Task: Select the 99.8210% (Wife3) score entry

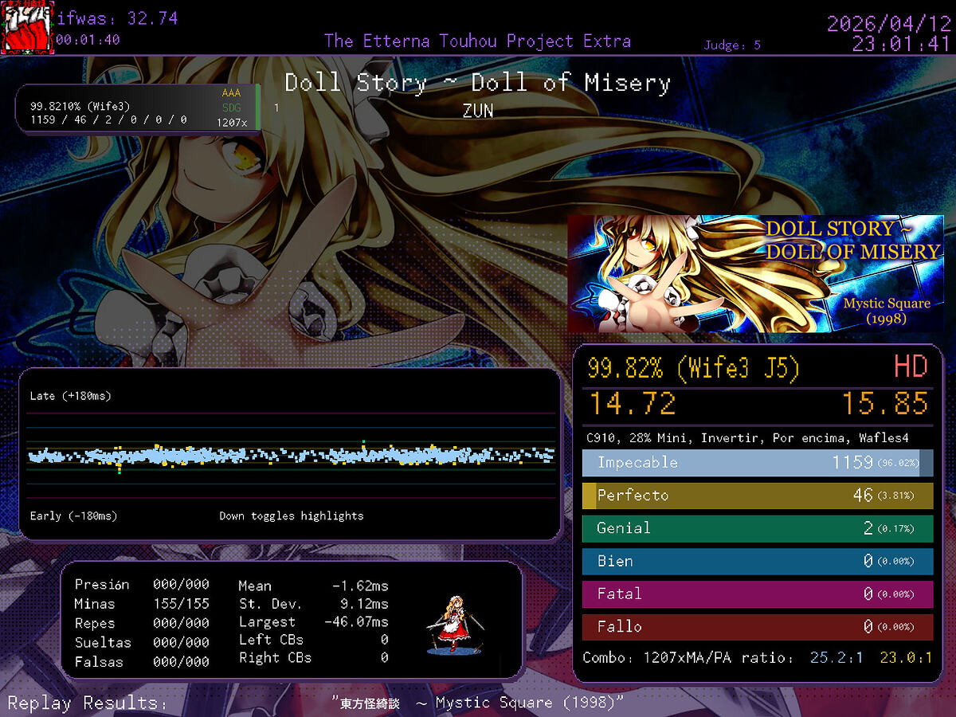Action: click(138, 107)
